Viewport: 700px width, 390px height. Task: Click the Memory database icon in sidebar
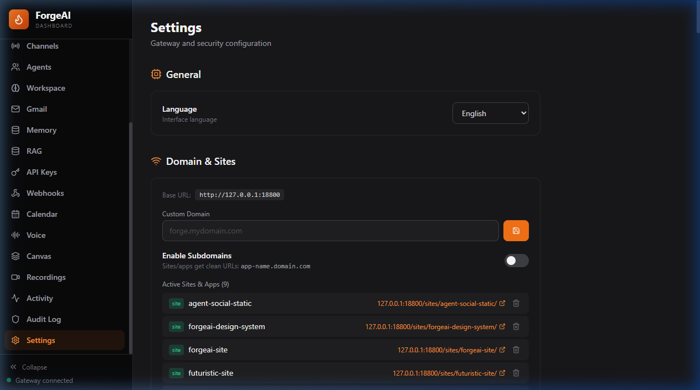(x=16, y=130)
